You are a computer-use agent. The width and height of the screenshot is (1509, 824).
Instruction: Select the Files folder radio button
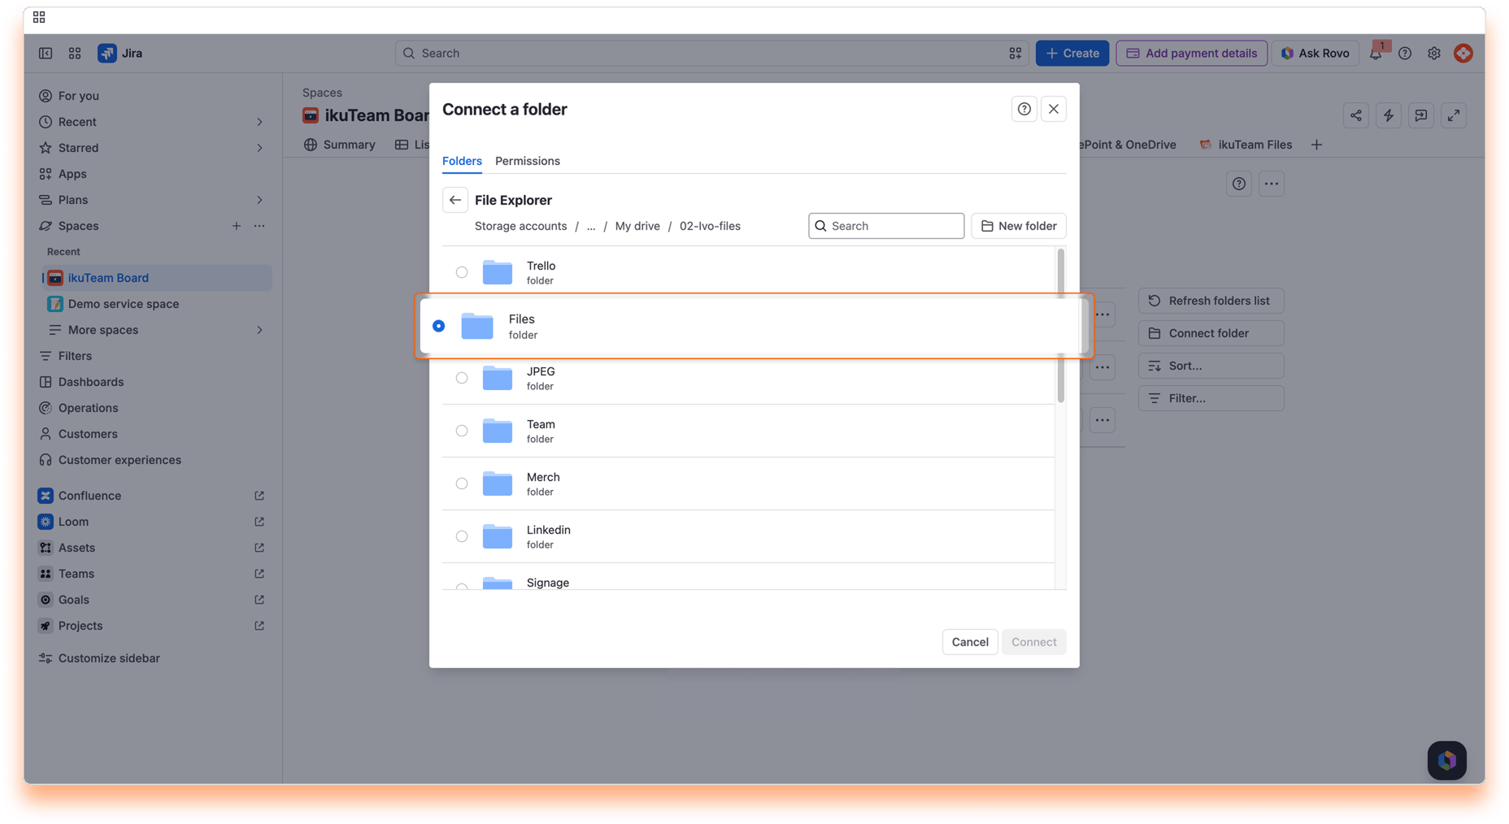(x=439, y=326)
